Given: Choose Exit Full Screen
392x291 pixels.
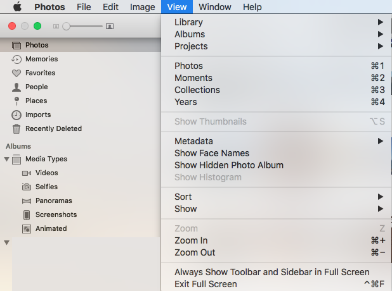Looking at the screenshot, I should click(x=277, y=284).
